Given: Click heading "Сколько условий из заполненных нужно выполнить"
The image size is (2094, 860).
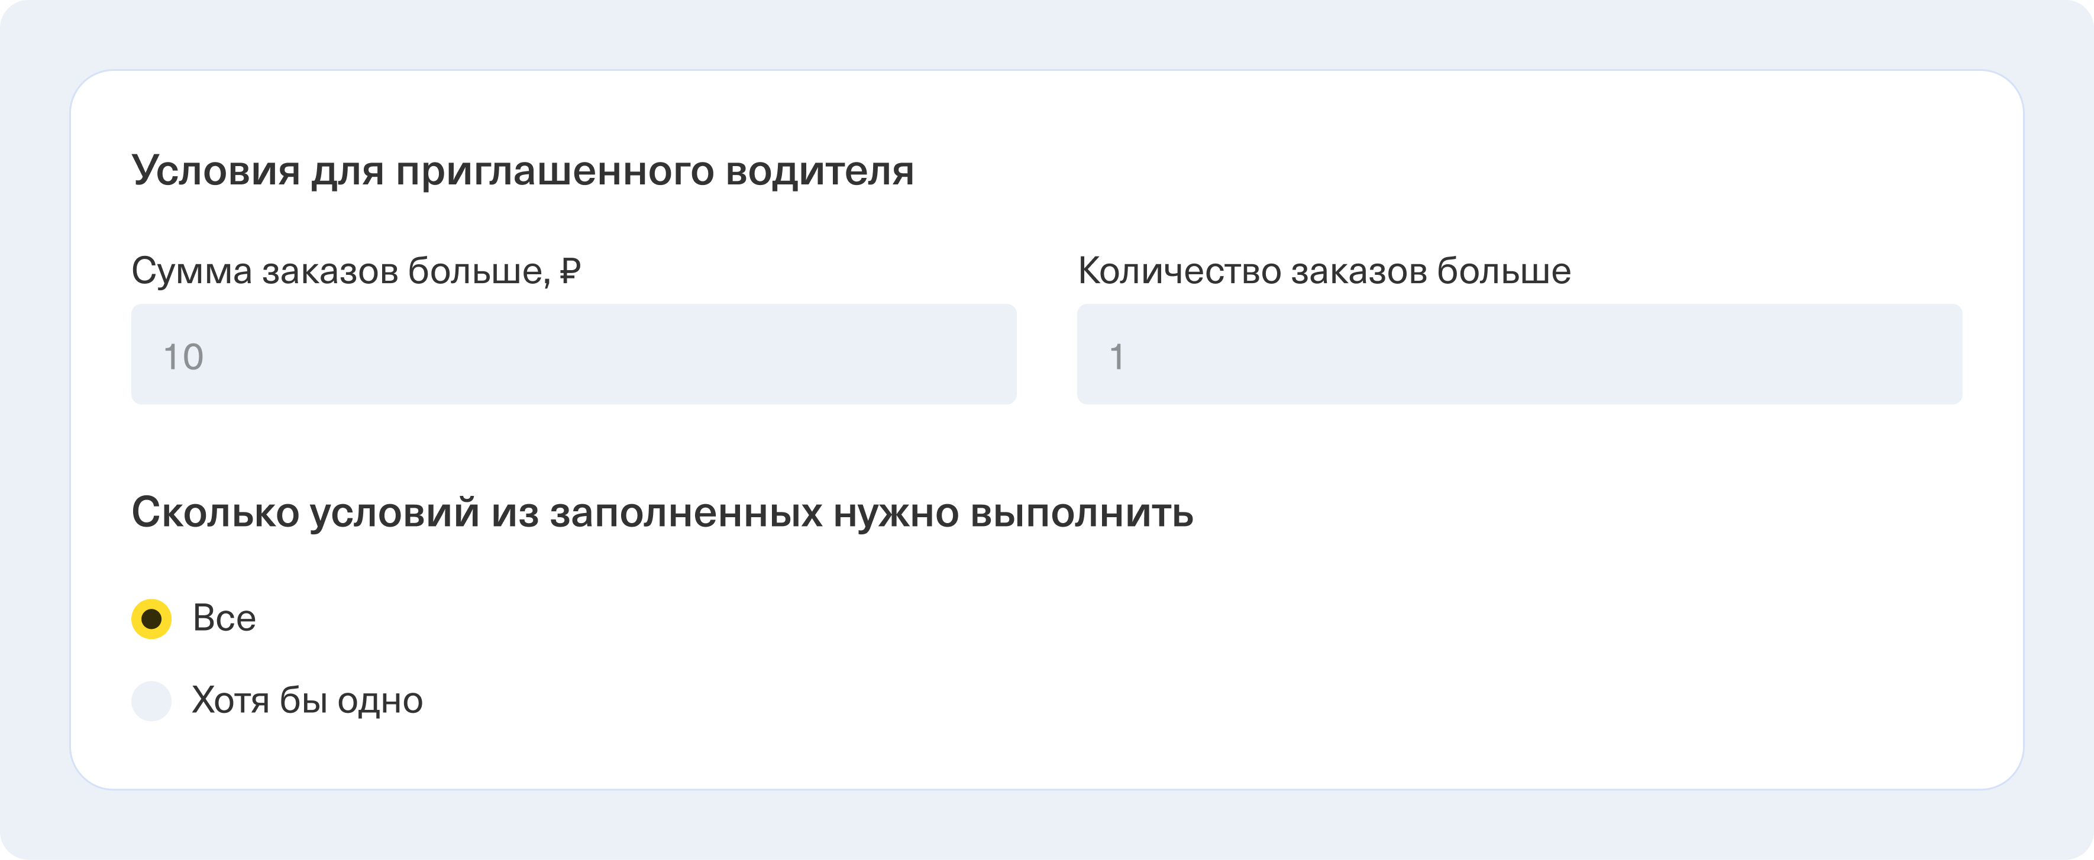Looking at the screenshot, I should (662, 513).
